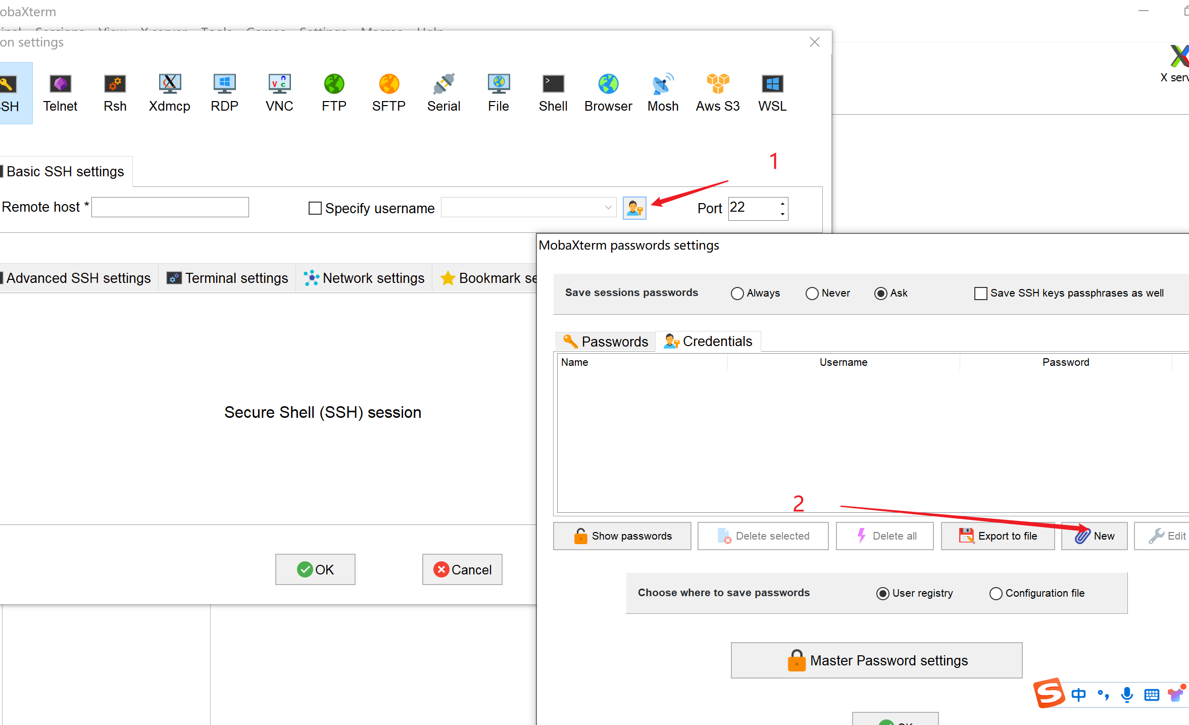The image size is (1189, 725).
Task: Click the Name column header
Action: pyautogui.click(x=642, y=362)
